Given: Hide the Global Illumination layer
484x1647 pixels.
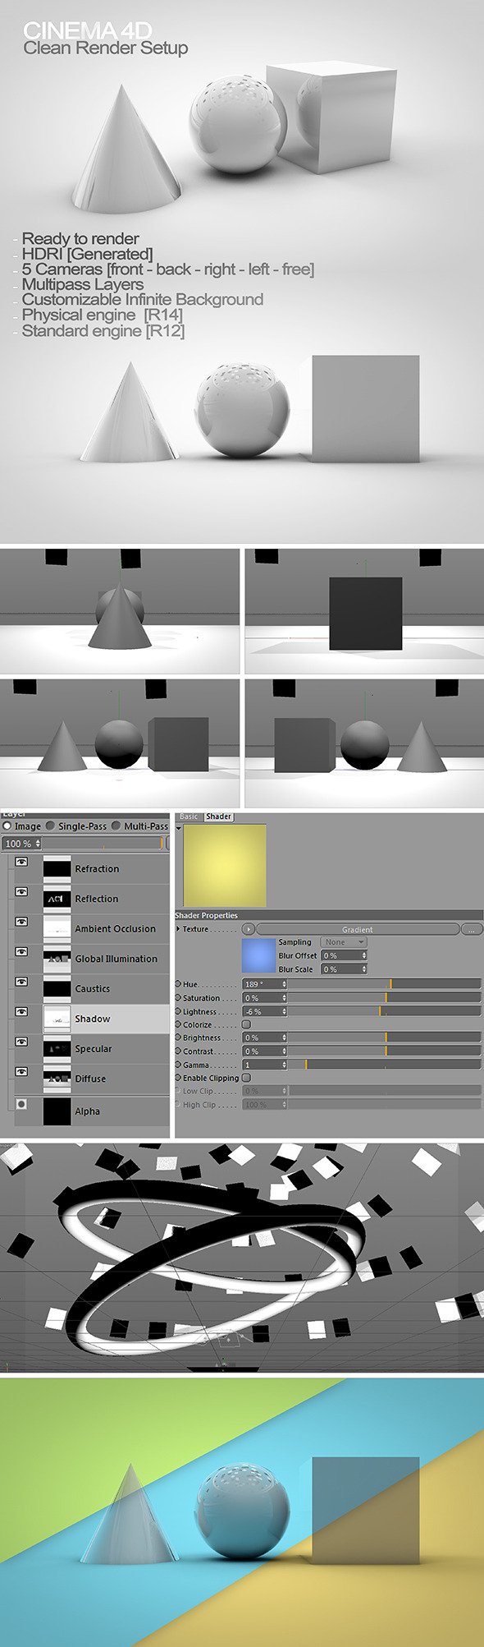Looking at the screenshot, I should (x=22, y=952).
